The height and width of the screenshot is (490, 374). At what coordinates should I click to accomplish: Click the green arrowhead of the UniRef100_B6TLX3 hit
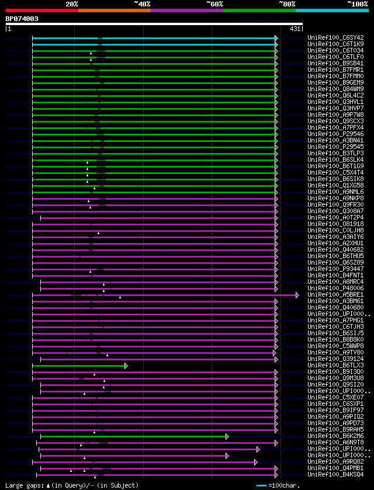coord(126,366)
